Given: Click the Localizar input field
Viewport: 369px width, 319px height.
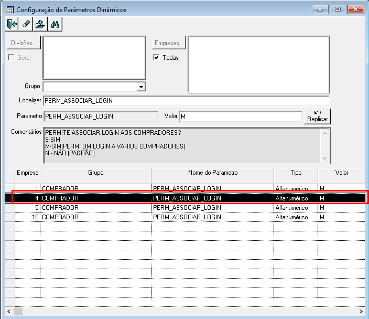Looking at the screenshot, I should pyautogui.click(x=186, y=101).
